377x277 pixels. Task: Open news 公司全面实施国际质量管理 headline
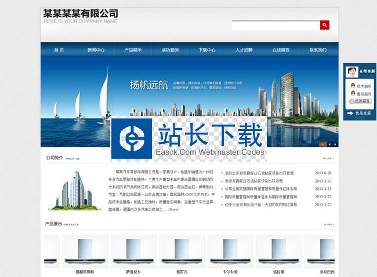pos(261,189)
